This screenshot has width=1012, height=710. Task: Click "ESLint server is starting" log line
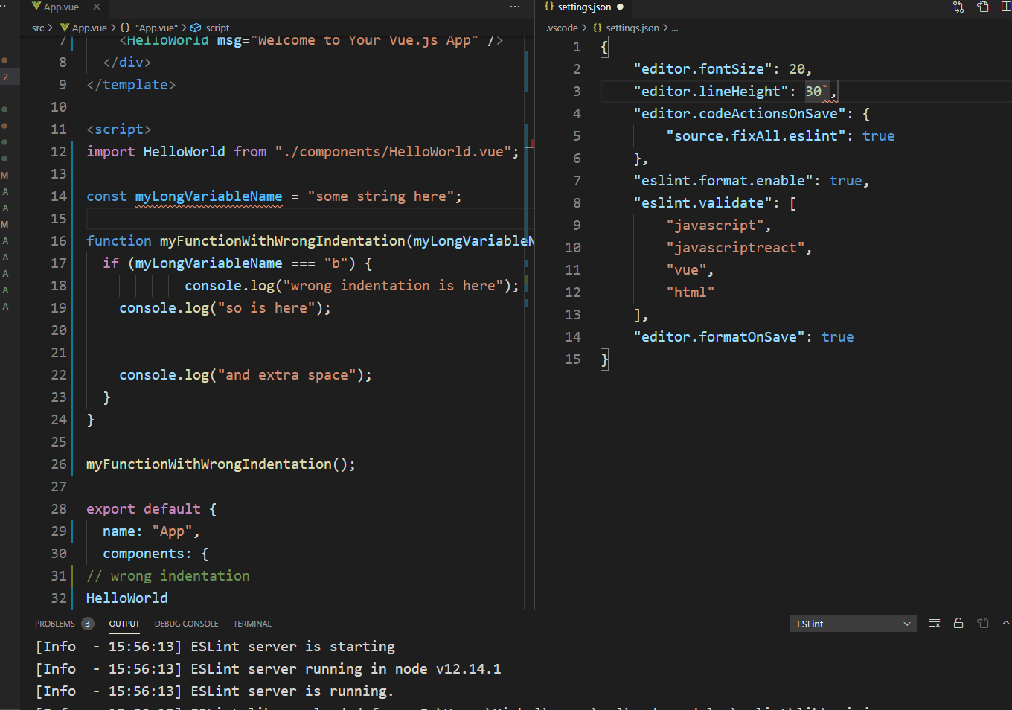point(215,647)
